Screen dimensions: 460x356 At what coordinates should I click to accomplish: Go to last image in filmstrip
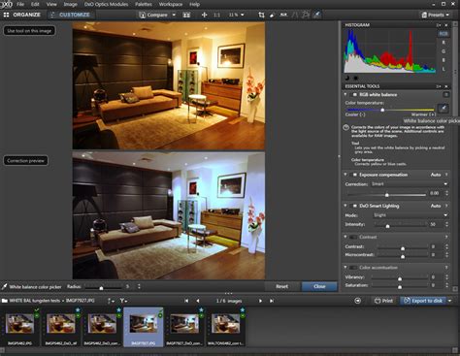click(x=272, y=301)
